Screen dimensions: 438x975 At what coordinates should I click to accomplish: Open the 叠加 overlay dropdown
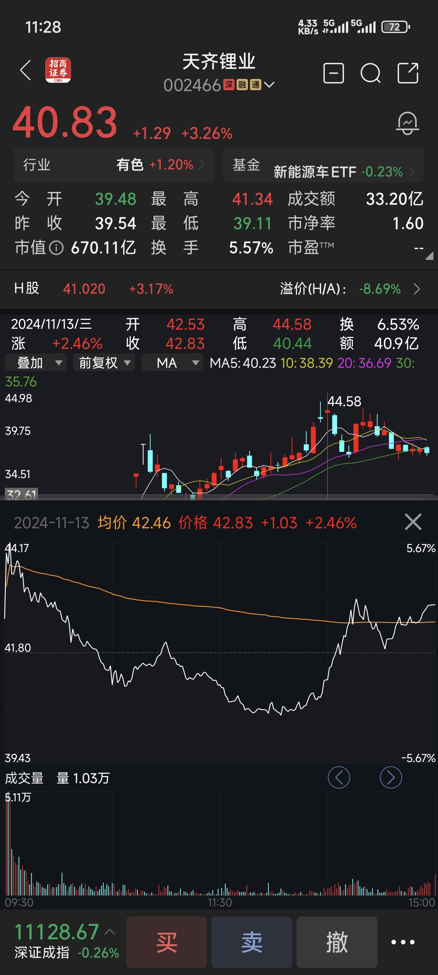pyautogui.click(x=36, y=363)
